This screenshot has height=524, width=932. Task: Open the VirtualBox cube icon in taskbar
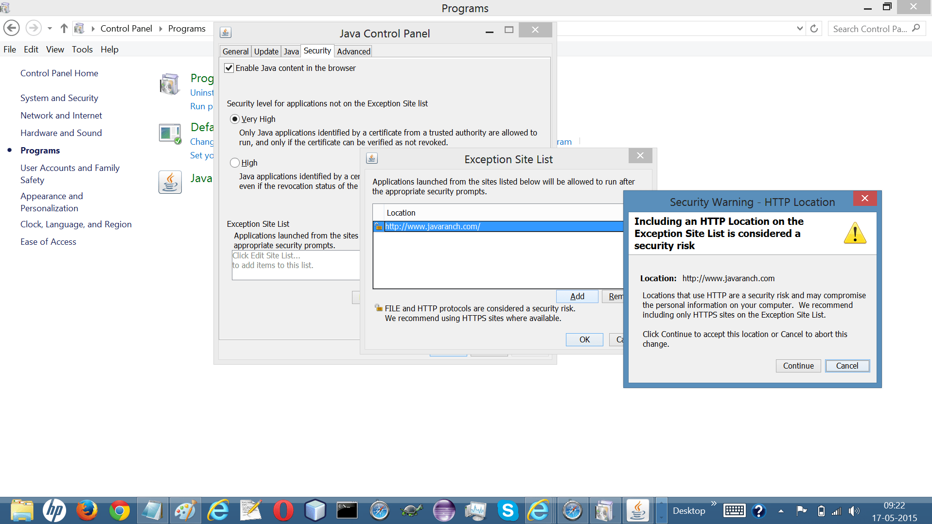coord(315,510)
